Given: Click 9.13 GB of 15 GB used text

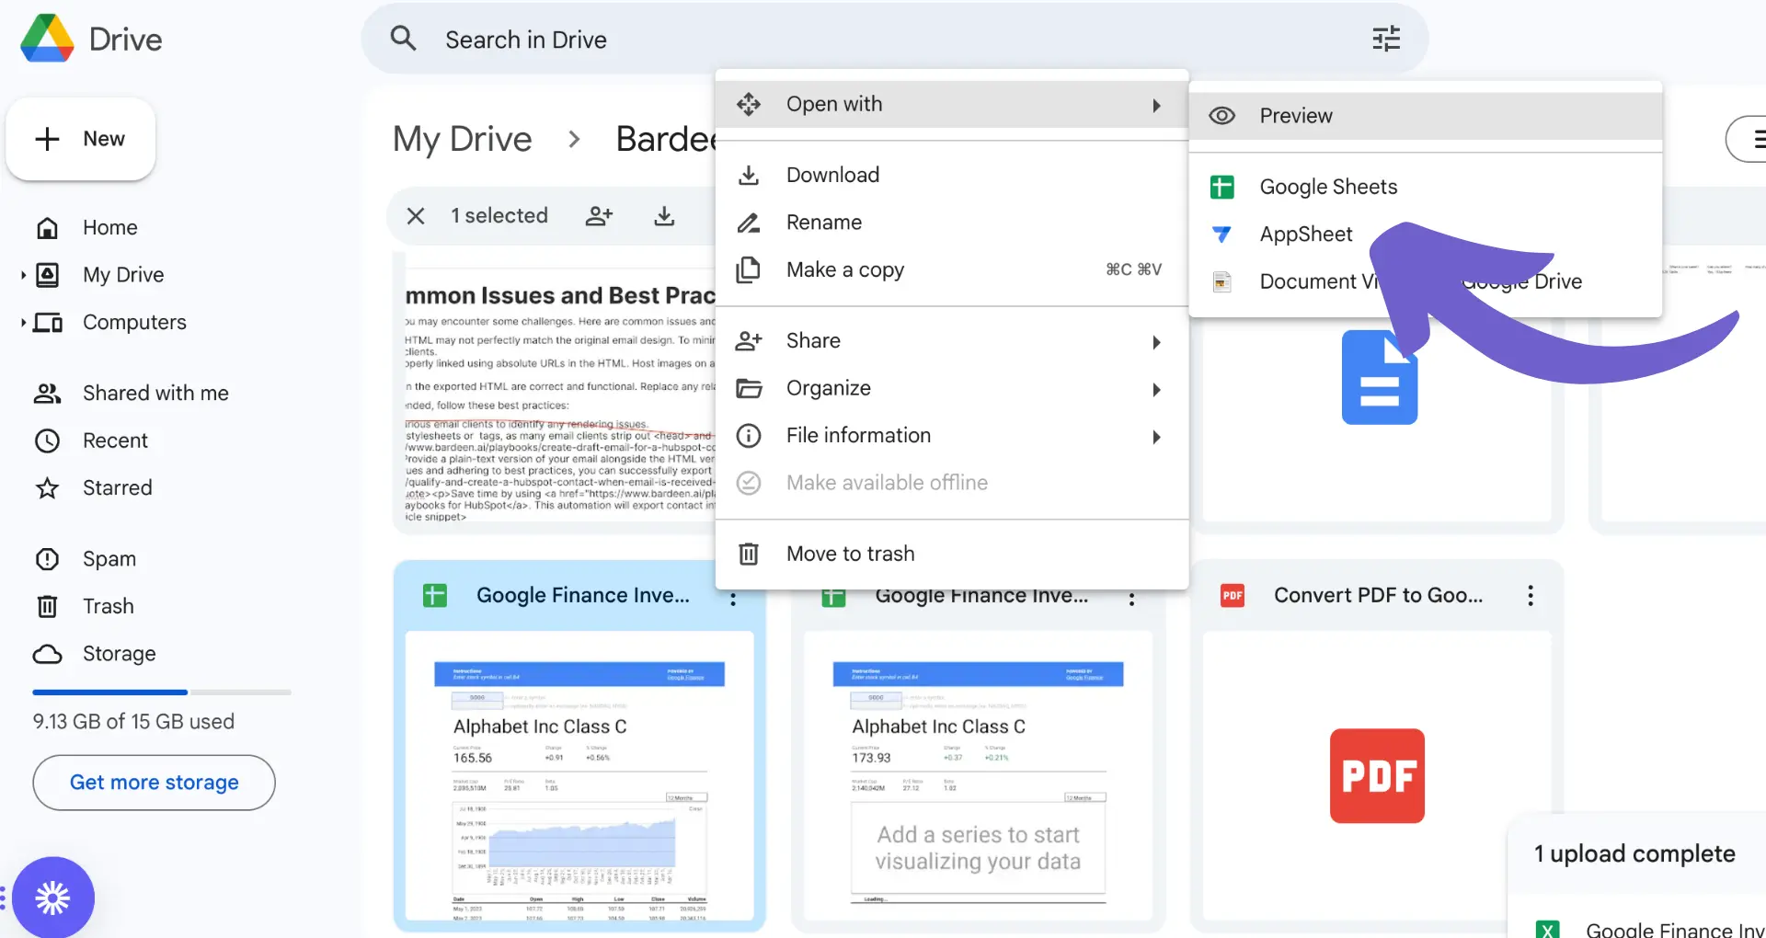Looking at the screenshot, I should click(x=133, y=722).
